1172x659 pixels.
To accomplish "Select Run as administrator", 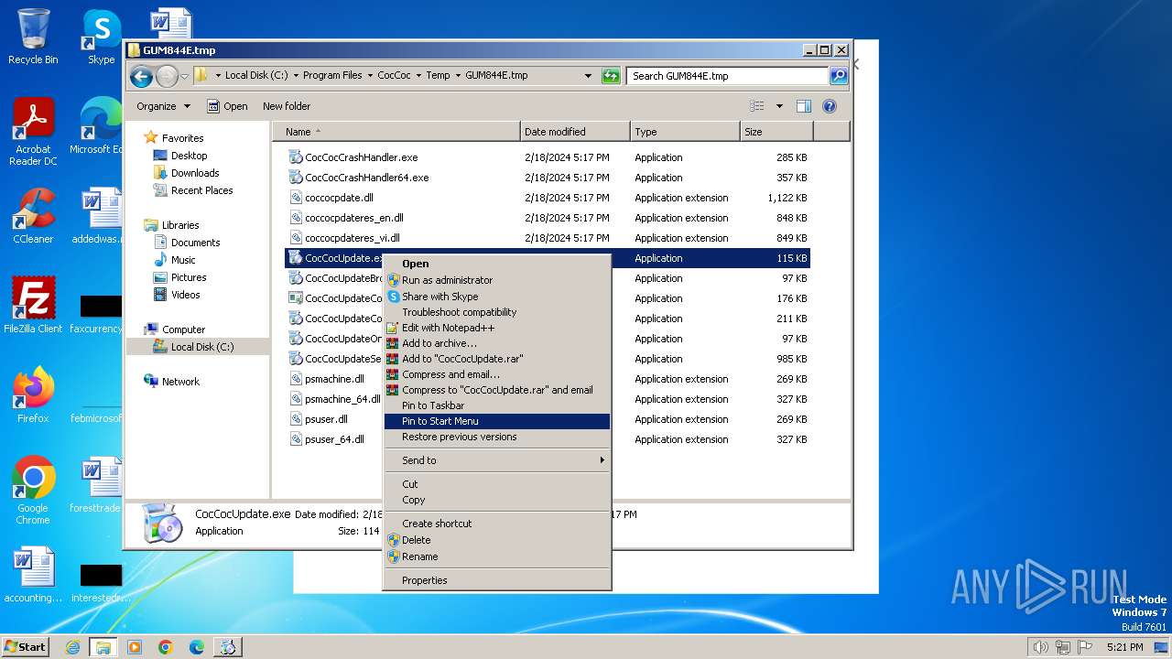I will 497,280.
